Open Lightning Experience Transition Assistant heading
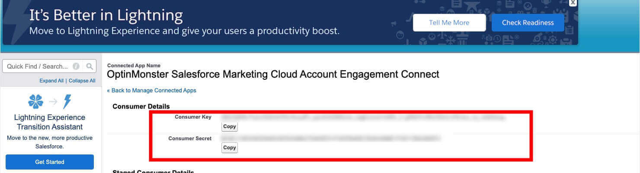 pos(50,122)
